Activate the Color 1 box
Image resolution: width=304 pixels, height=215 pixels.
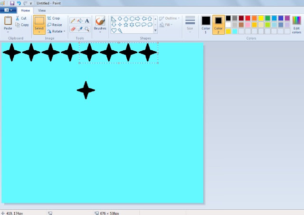click(206, 25)
